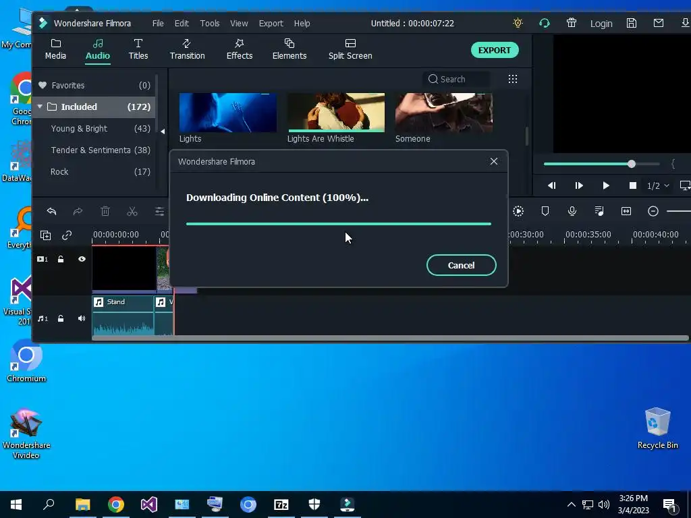Image resolution: width=691 pixels, height=518 pixels.
Task: Click the scissors split icon
Action: [x=132, y=211]
